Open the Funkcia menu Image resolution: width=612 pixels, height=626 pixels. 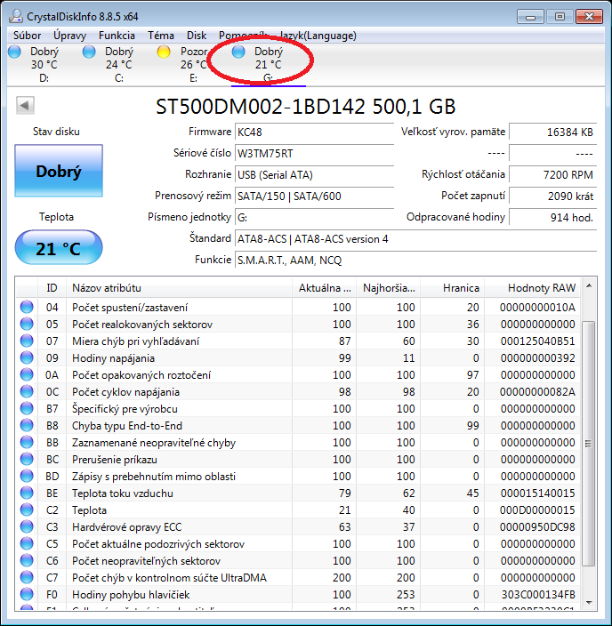[x=117, y=36]
